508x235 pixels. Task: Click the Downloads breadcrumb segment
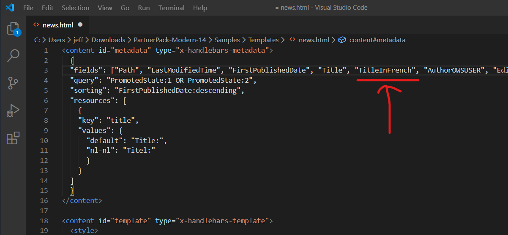pos(108,40)
